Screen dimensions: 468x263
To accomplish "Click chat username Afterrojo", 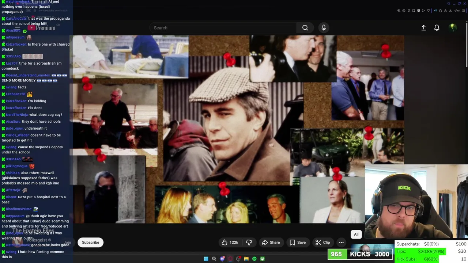I will point(13,190).
